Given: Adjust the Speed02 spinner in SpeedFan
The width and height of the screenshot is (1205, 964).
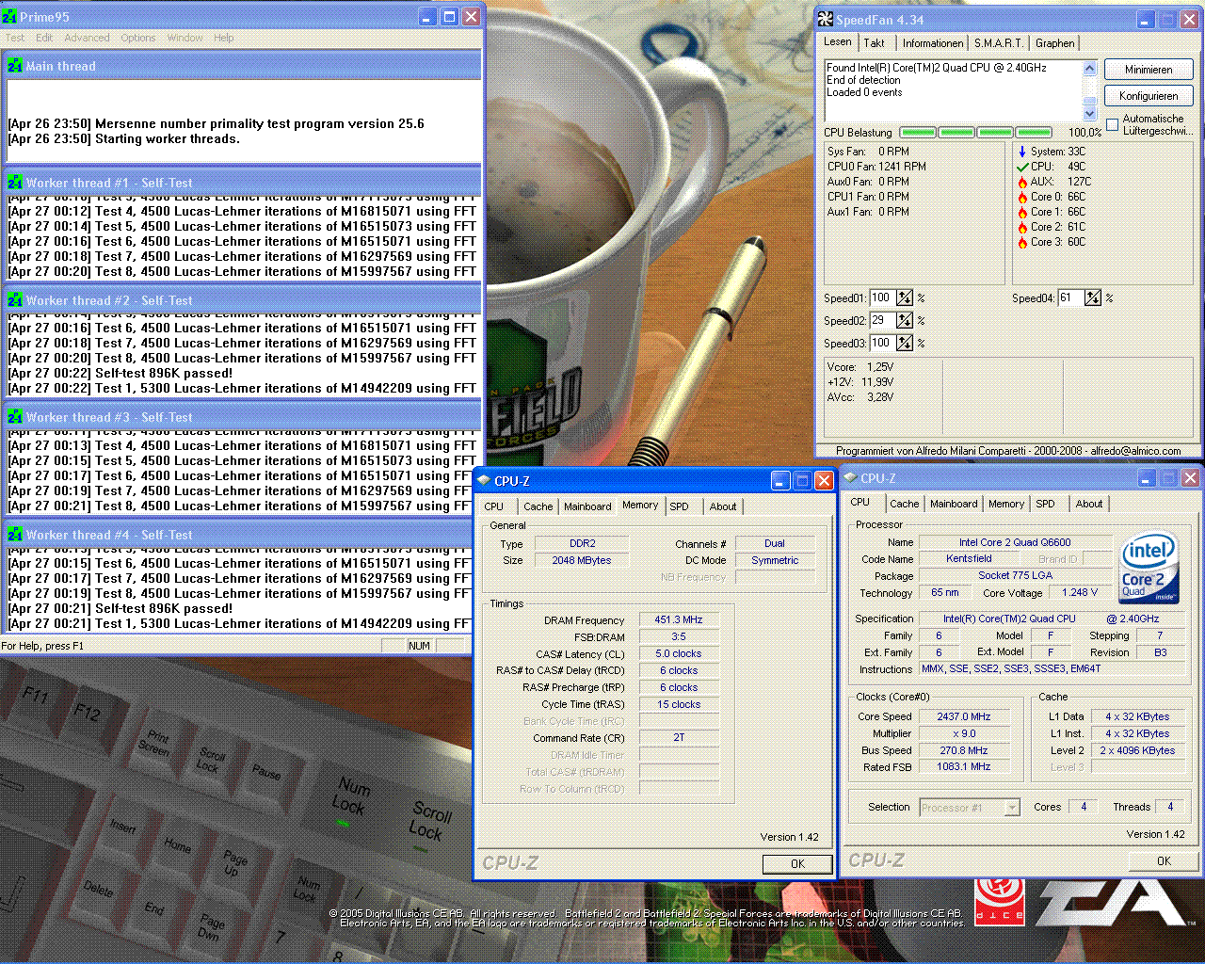Looking at the screenshot, I should 905,320.
